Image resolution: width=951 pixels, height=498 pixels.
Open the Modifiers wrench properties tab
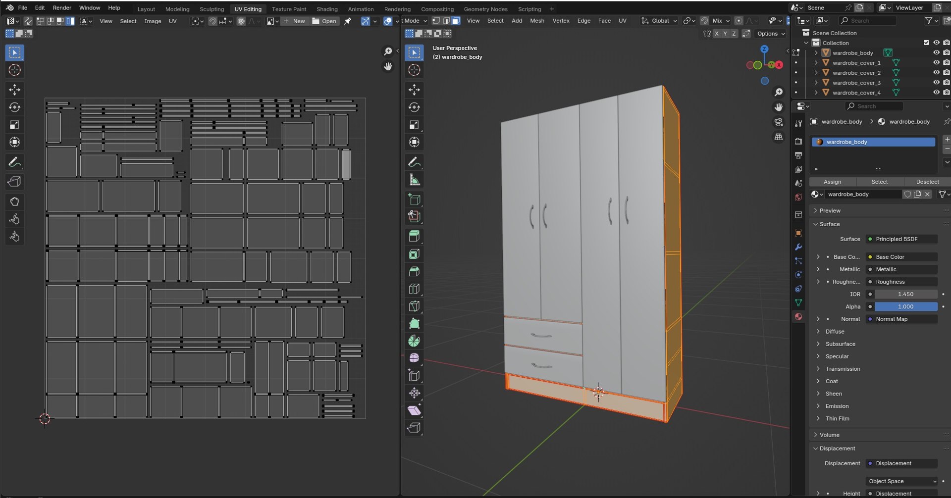pos(798,247)
